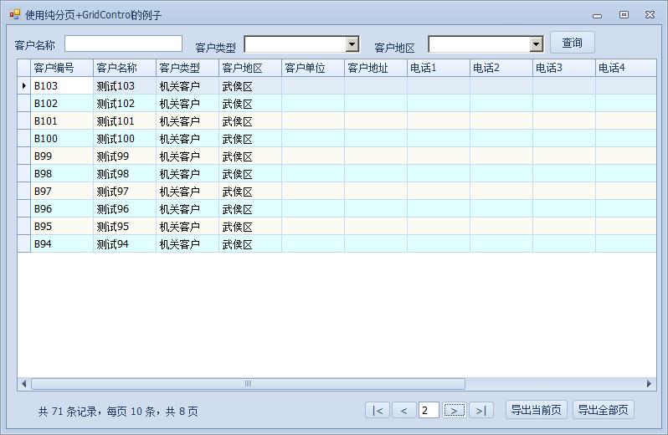This screenshot has height=435, width=668.
Task: Select cell B103 in the grid
Action: (x=62, y=86)
